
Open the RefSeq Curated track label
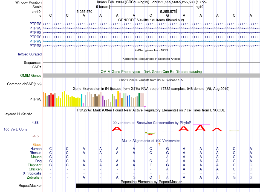tap(29, 54)
